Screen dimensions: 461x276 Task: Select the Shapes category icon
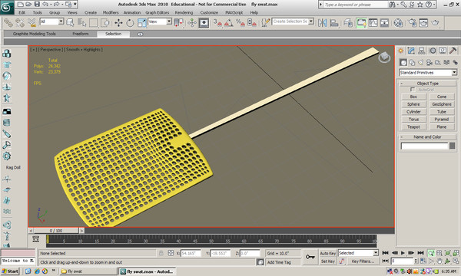[x=412, y=62]
